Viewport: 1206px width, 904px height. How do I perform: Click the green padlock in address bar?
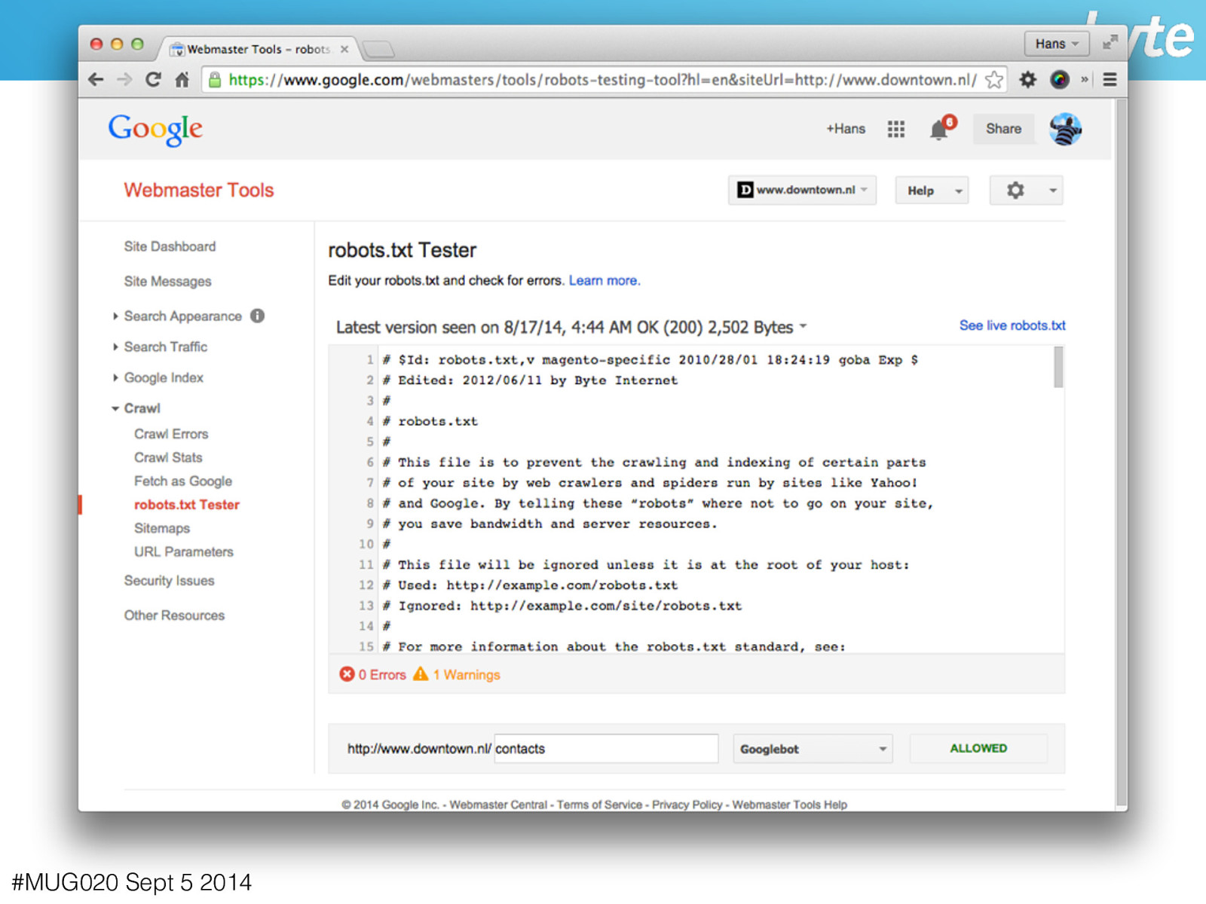click(215, 80)
